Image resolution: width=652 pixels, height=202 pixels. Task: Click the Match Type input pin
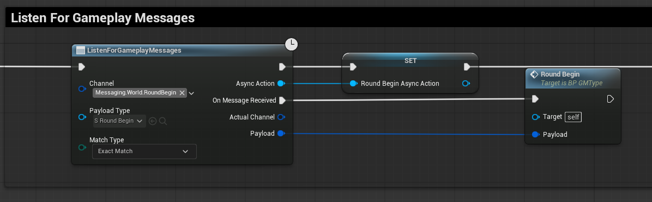82,147
